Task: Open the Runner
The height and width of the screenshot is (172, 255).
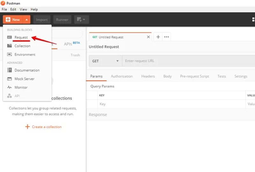Action: [x=62, y=20]
